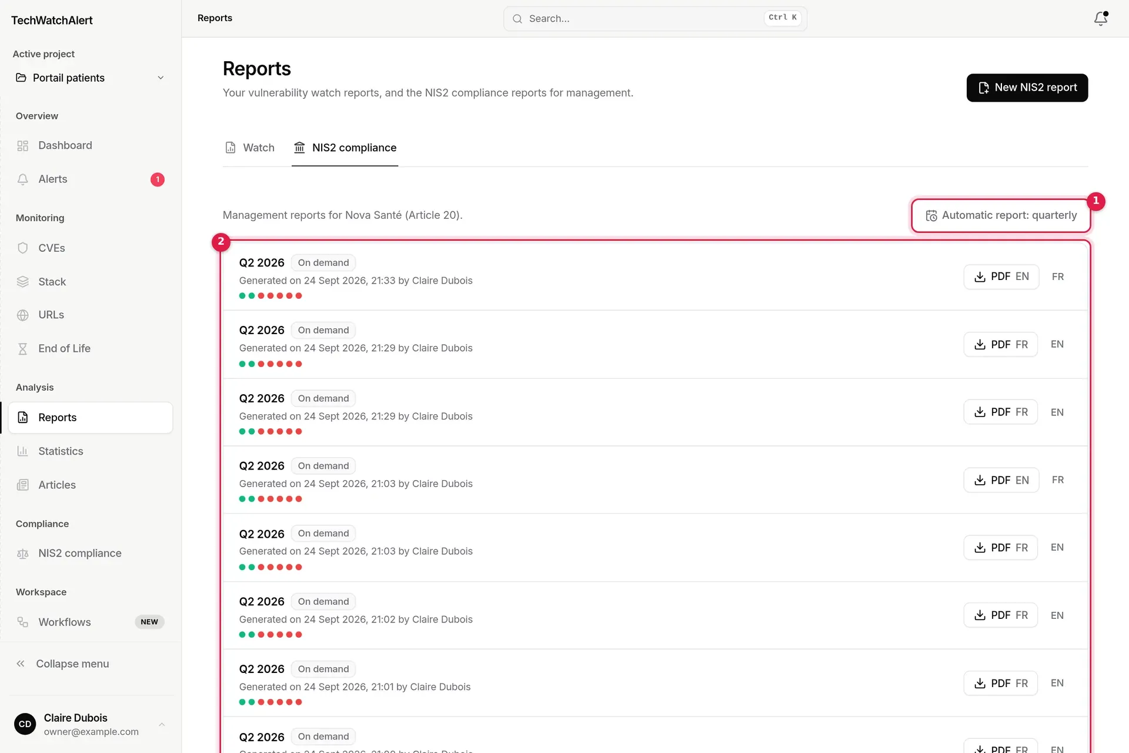Click the End of Life hourglass icon

click(x=23, y=349)
